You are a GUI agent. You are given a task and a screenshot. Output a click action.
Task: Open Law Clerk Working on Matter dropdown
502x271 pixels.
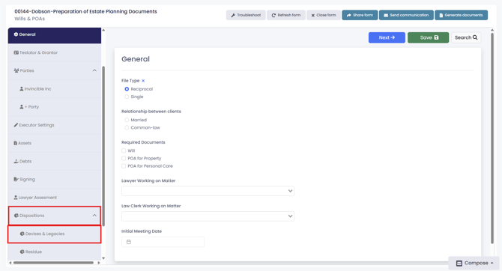tap(208, 216)
